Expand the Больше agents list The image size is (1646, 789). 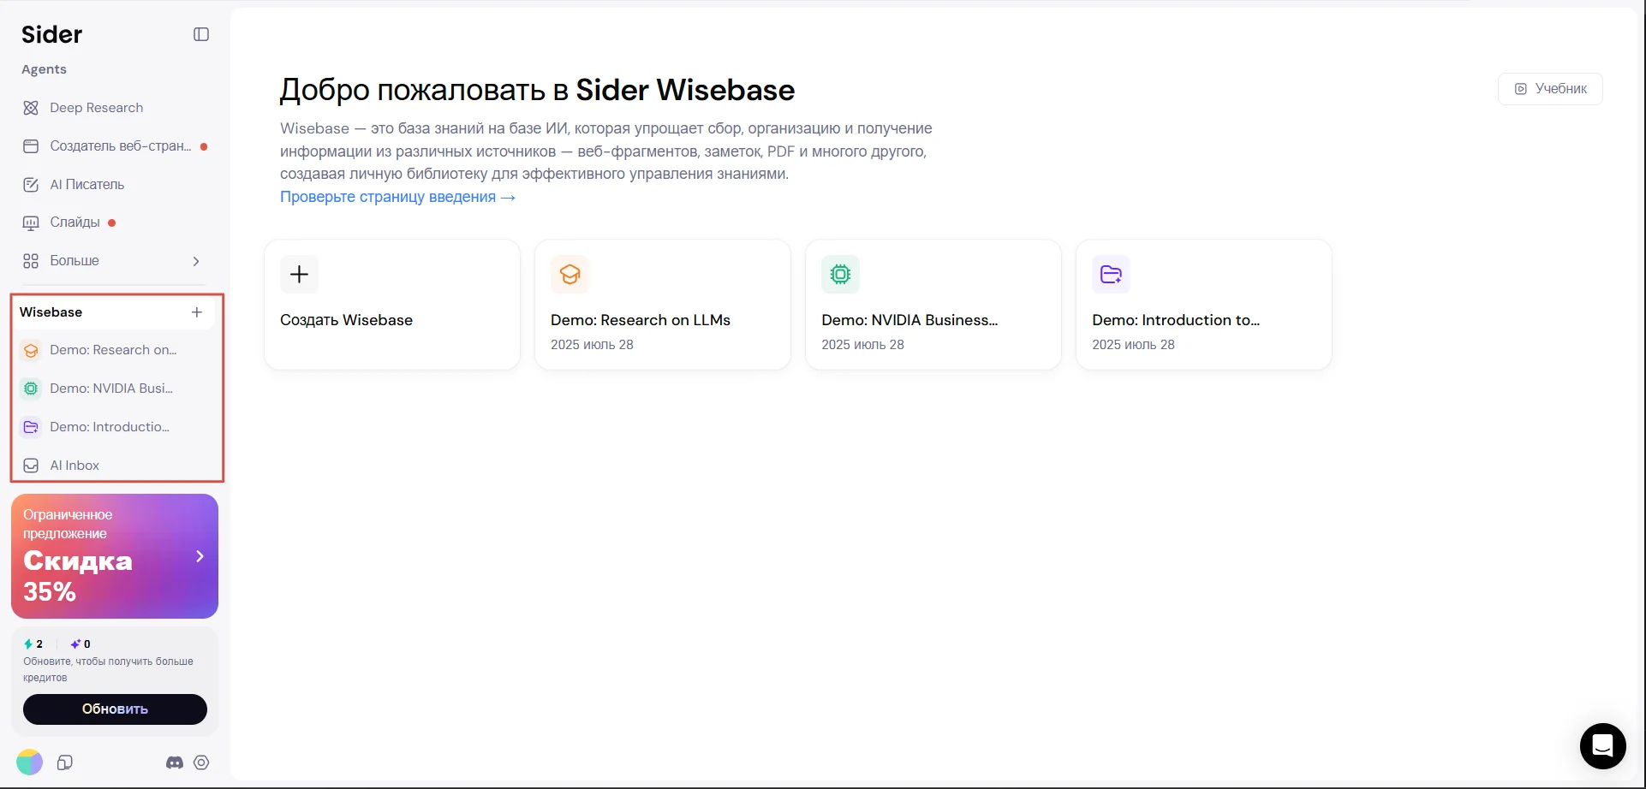(114, 261)
